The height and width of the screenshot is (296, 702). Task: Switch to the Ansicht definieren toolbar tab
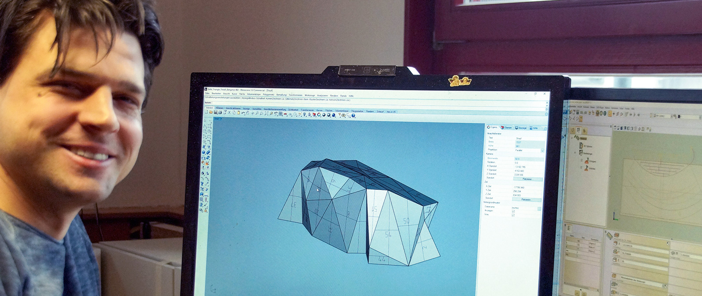233,108
